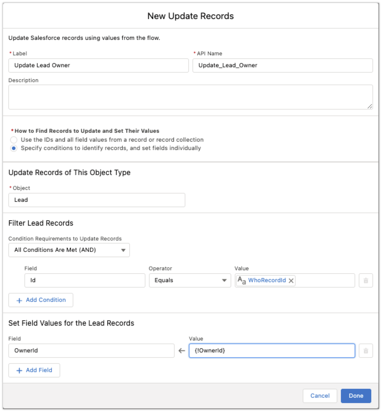Select 'Use the IDs and all field values' option

click(x=14, y=140)
